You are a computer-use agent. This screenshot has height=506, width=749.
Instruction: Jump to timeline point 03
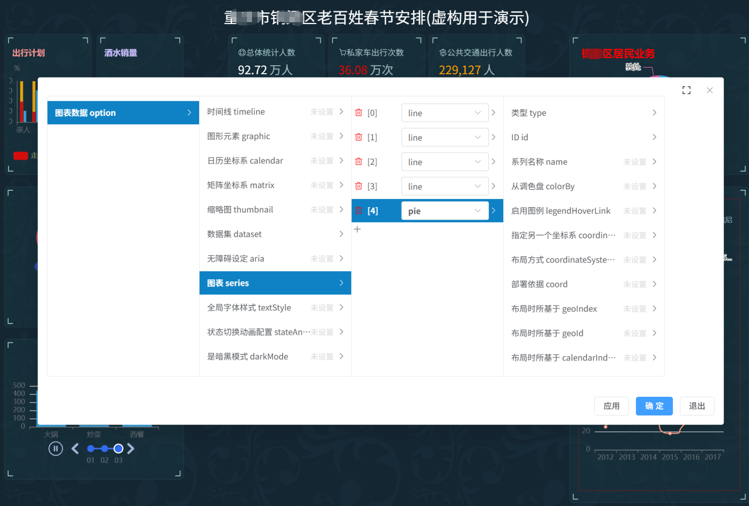(x=118, y=449)
